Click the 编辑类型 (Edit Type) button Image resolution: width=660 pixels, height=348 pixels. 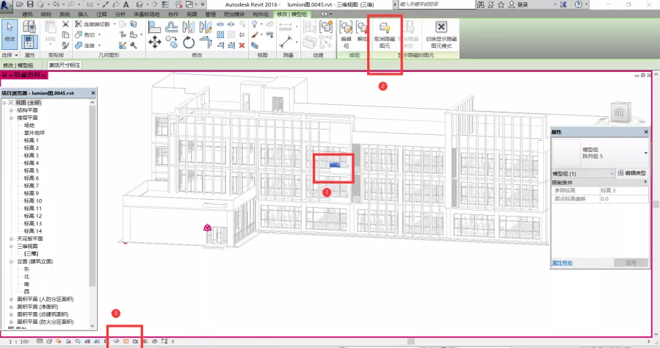pyautogui.click(x=632, y=173)
